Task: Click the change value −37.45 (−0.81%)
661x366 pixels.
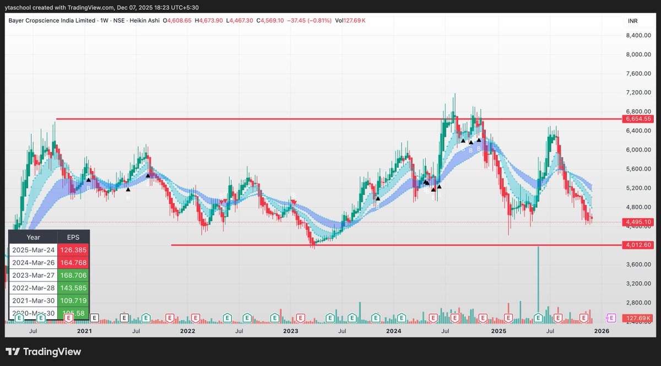Action: click(x=310, y=20)
